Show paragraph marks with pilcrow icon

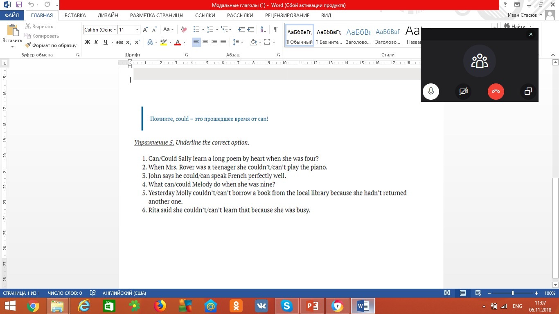click(x=275, y=29)
